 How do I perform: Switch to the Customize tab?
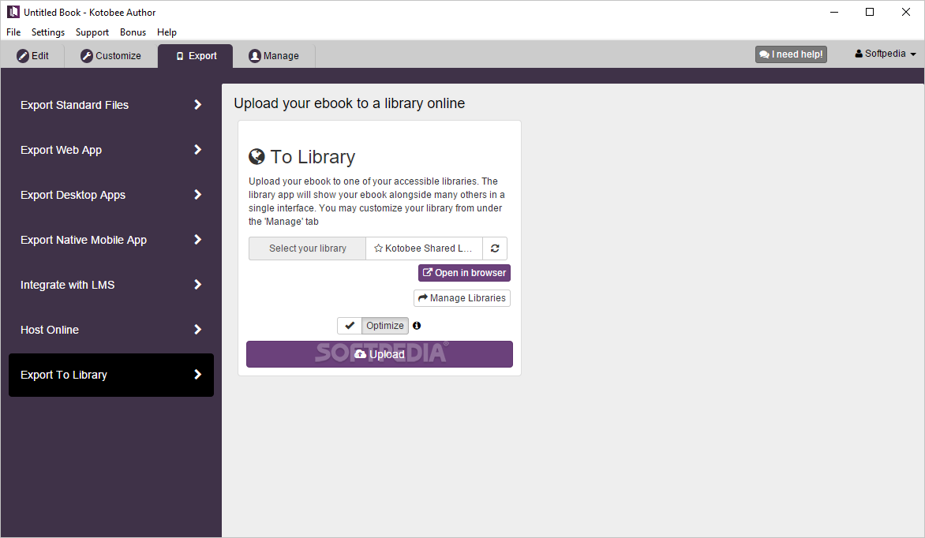pyautogui.click(x=111, y=56)
